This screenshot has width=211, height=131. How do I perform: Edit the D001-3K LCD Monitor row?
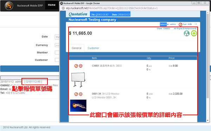click(x=76, y=94)
